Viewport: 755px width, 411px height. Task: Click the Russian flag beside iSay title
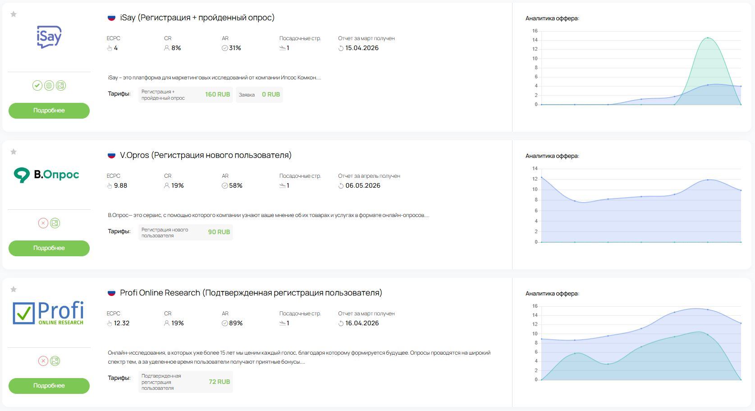tap(111, 18)
